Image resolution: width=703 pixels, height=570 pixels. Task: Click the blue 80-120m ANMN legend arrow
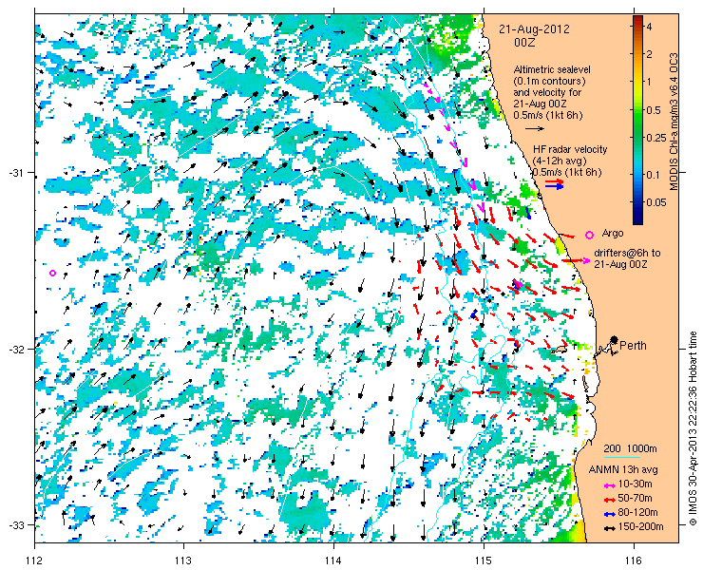[x=609, y=514]
